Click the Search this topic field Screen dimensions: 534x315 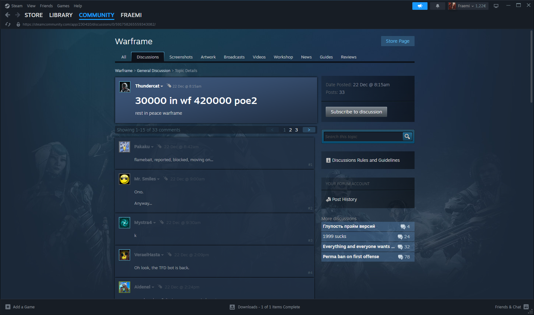point(363,136)
